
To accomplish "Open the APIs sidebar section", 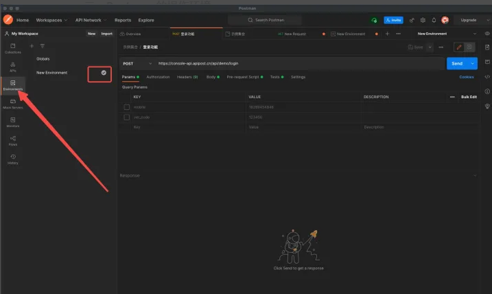I will [13, 67].
